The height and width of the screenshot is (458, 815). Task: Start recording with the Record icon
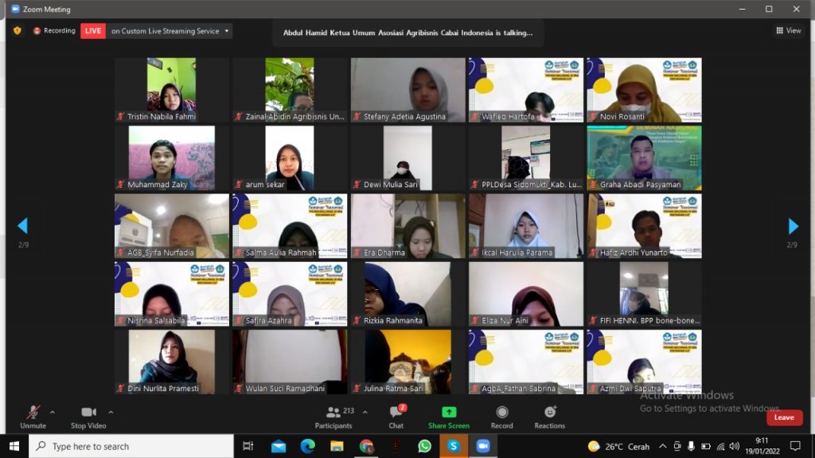[501, 416]
